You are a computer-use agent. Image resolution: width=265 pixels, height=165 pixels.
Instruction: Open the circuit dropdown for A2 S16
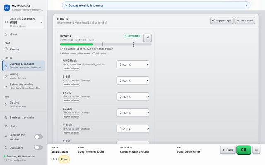pyautogui.click(x=133, y=97)
